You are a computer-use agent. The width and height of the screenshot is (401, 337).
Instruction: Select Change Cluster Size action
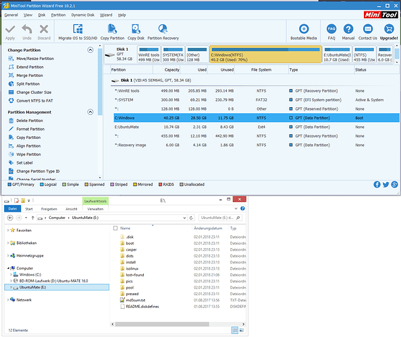coord(34,92)
